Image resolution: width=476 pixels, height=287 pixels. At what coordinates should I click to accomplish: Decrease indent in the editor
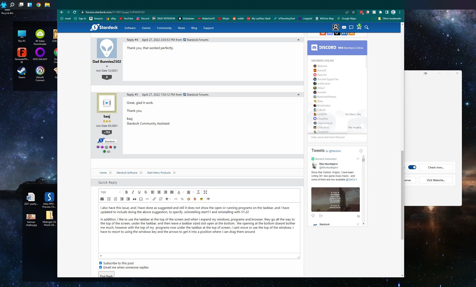pos(122,199)
